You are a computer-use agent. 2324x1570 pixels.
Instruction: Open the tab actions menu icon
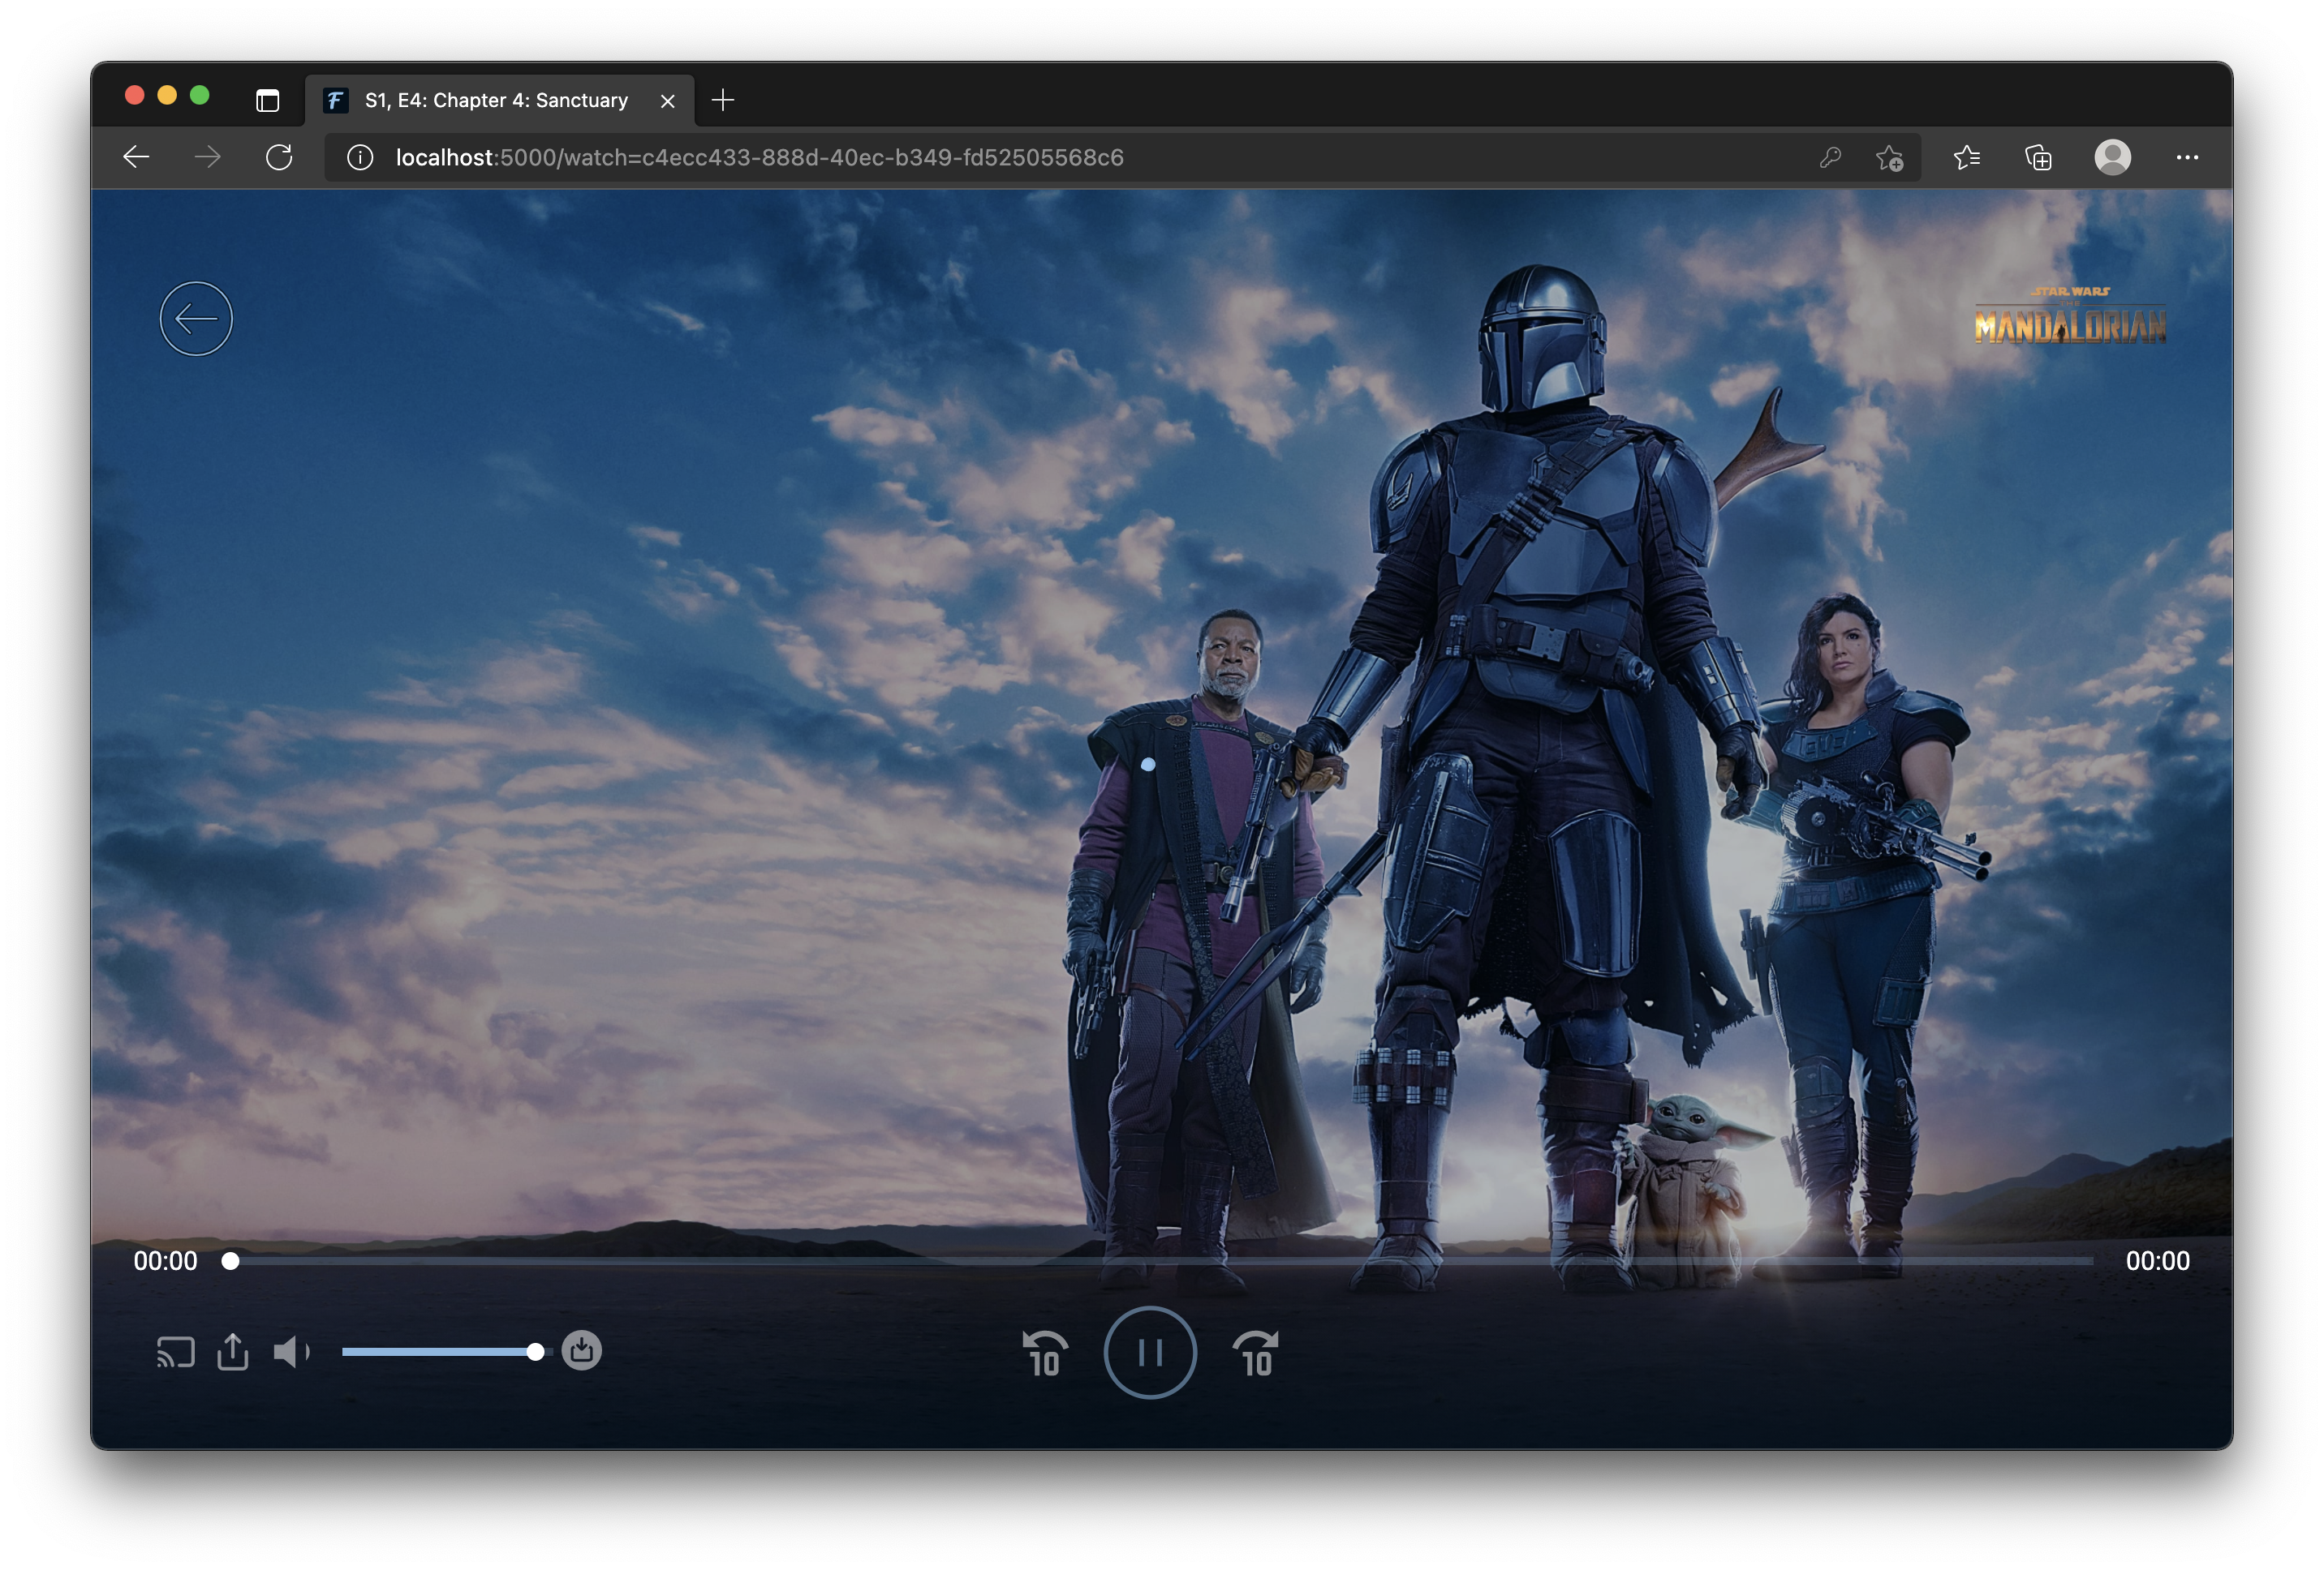[x=267, y=100]
